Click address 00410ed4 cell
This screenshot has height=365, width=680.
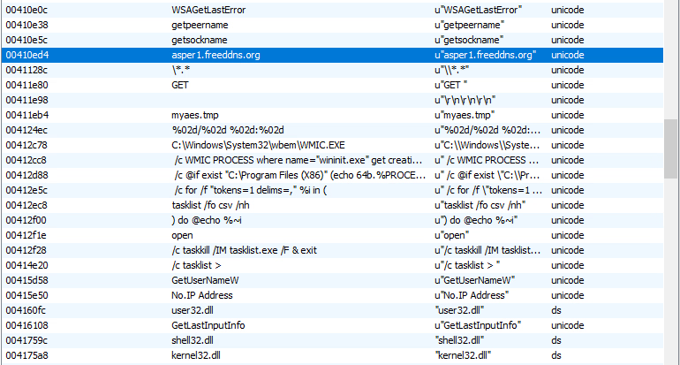pyautogui.click(x=27, y=55)
